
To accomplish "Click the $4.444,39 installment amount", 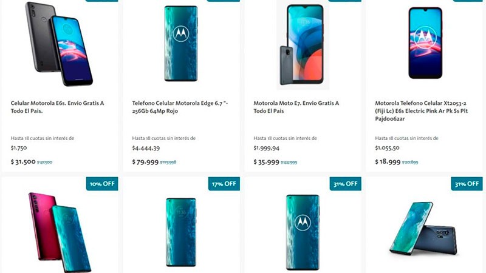I will point(146,148).
